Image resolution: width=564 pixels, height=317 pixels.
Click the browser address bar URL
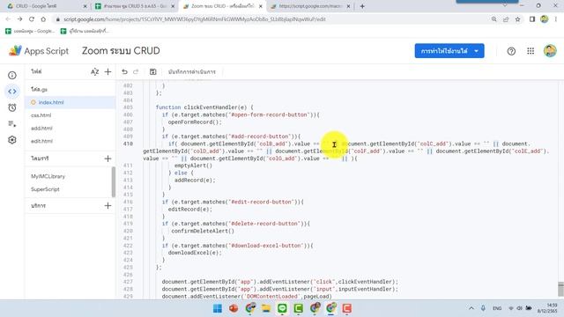tap(194, 19)
